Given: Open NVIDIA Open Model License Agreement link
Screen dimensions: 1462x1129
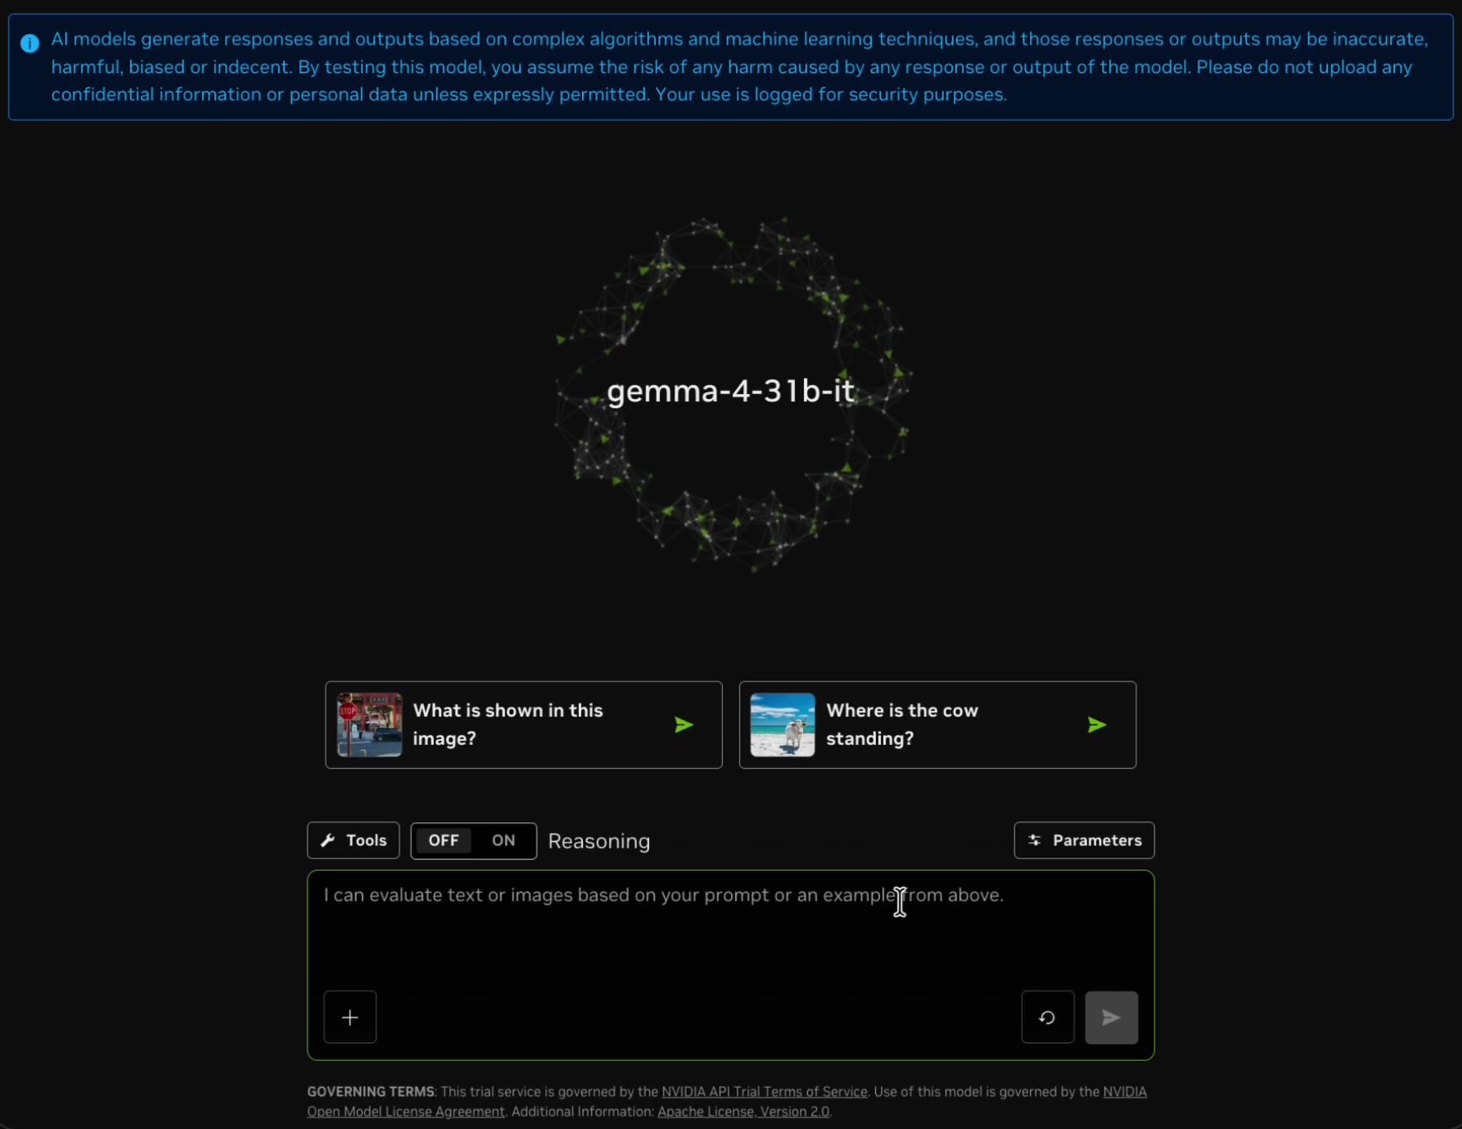Looking at the screenshot, I should point(726,1102).
